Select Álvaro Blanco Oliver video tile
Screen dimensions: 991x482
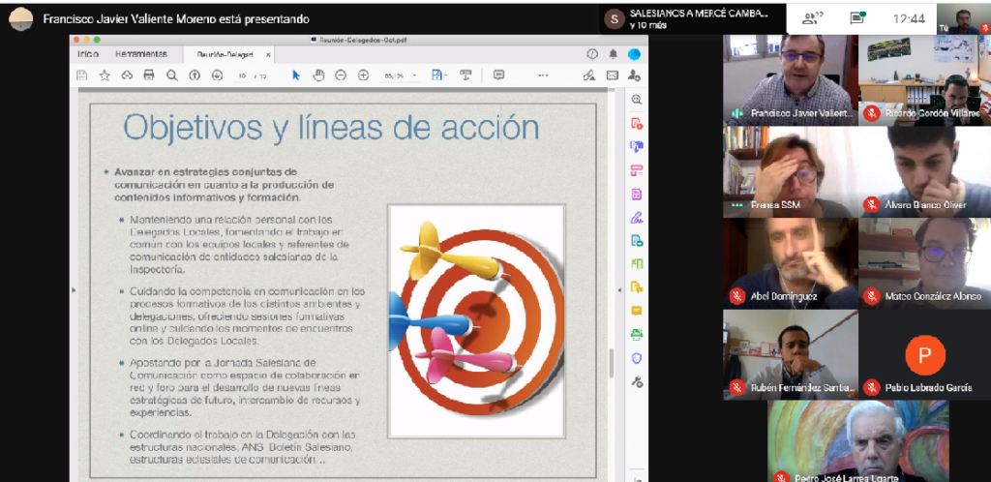tap(924, 172)
